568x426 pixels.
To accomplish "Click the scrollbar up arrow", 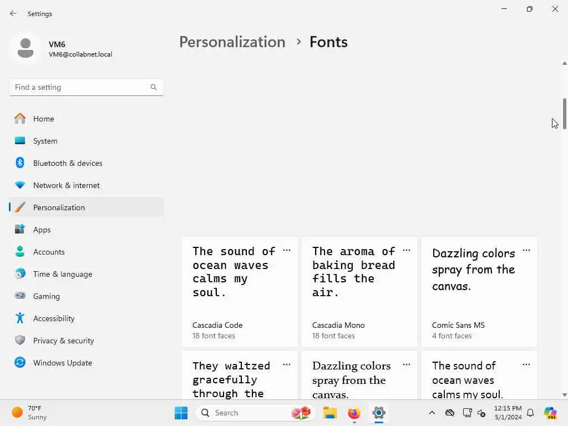I will point(564,63).
